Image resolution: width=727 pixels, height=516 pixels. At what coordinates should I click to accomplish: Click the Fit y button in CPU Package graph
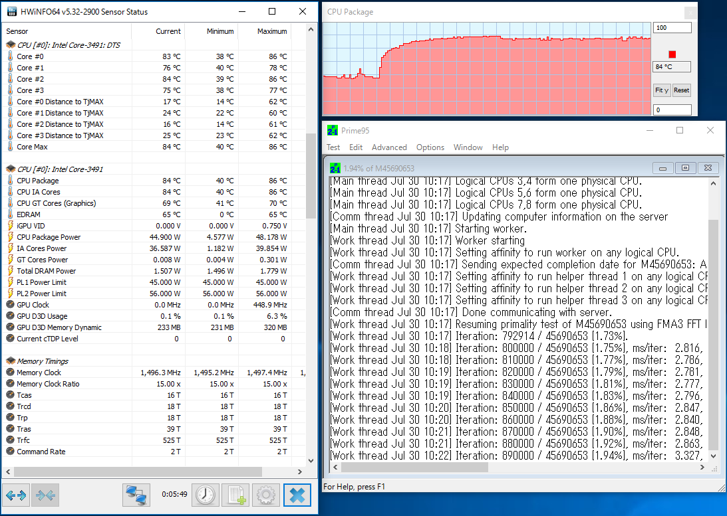[x=662, y=90]
